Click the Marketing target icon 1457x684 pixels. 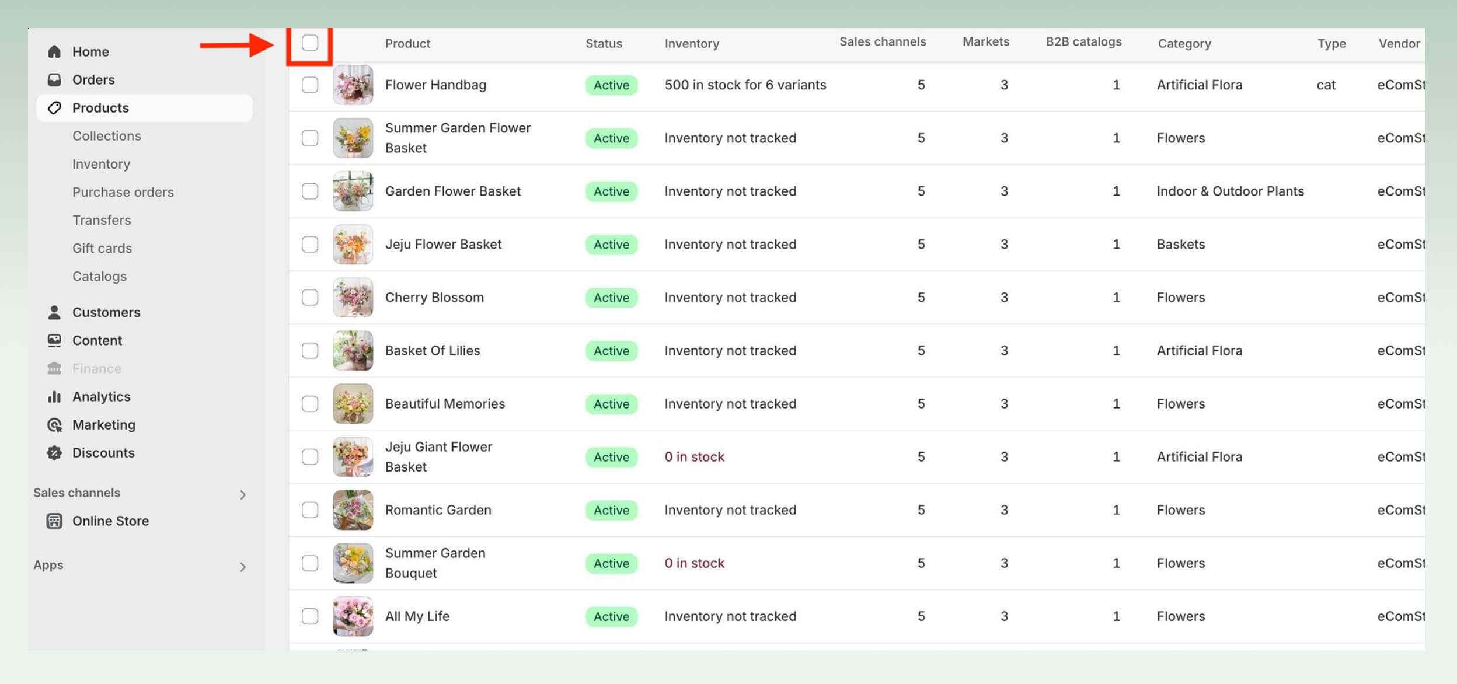(x=54, y=425)
